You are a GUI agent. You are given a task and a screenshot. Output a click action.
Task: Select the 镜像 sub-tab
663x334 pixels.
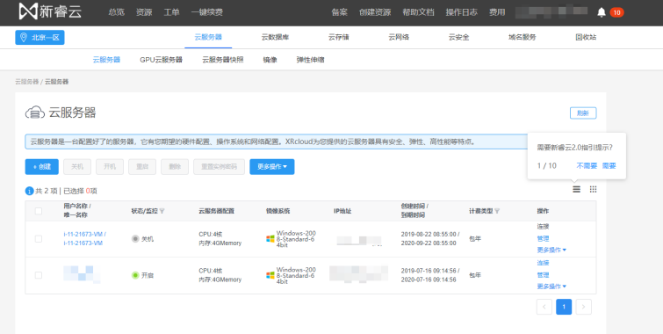tap(270, 60)
